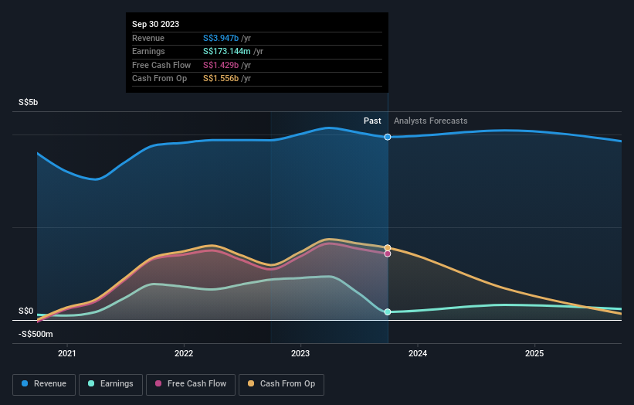Click the S$3.947b revenue value in tooltip
The image size is (634, 405).
(x=221, y=38)
